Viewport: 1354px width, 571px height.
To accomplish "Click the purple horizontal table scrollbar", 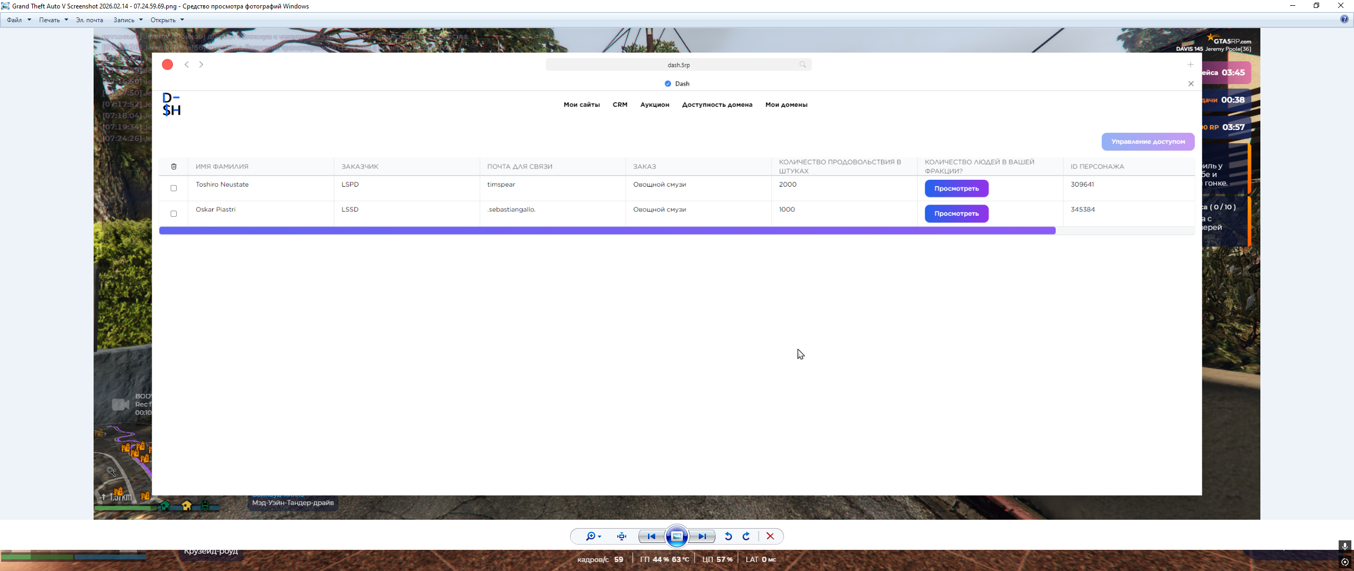I will [607, 231].
